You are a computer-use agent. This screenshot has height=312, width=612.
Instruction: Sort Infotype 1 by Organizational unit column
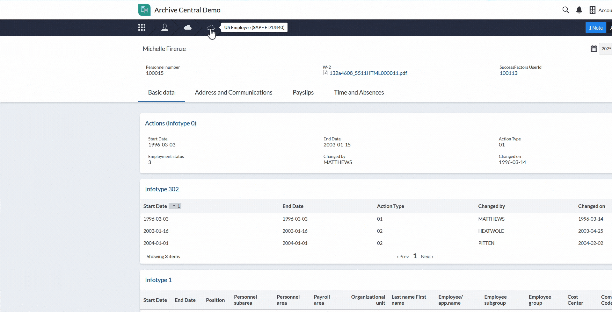point(368,300)
